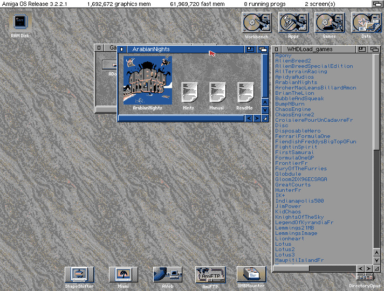Select Agony in the games list

click(x=283, y=56)
